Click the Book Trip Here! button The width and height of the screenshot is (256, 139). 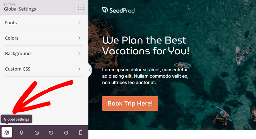point(130,104)
